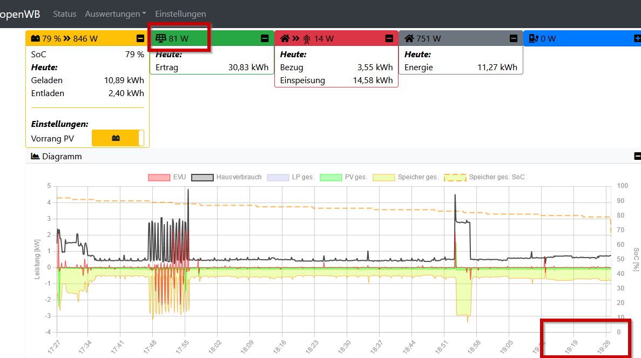Screen dimensions: 641x358
Task: Click the house icon in red grid header
Action: [x=285, y=38]
